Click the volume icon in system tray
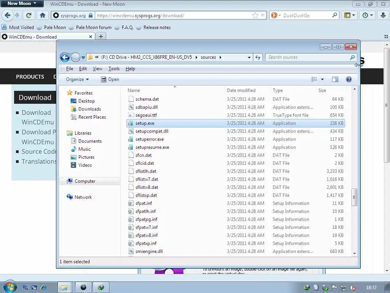The width and height of the screenshot is (390, 293). point(352,288)
